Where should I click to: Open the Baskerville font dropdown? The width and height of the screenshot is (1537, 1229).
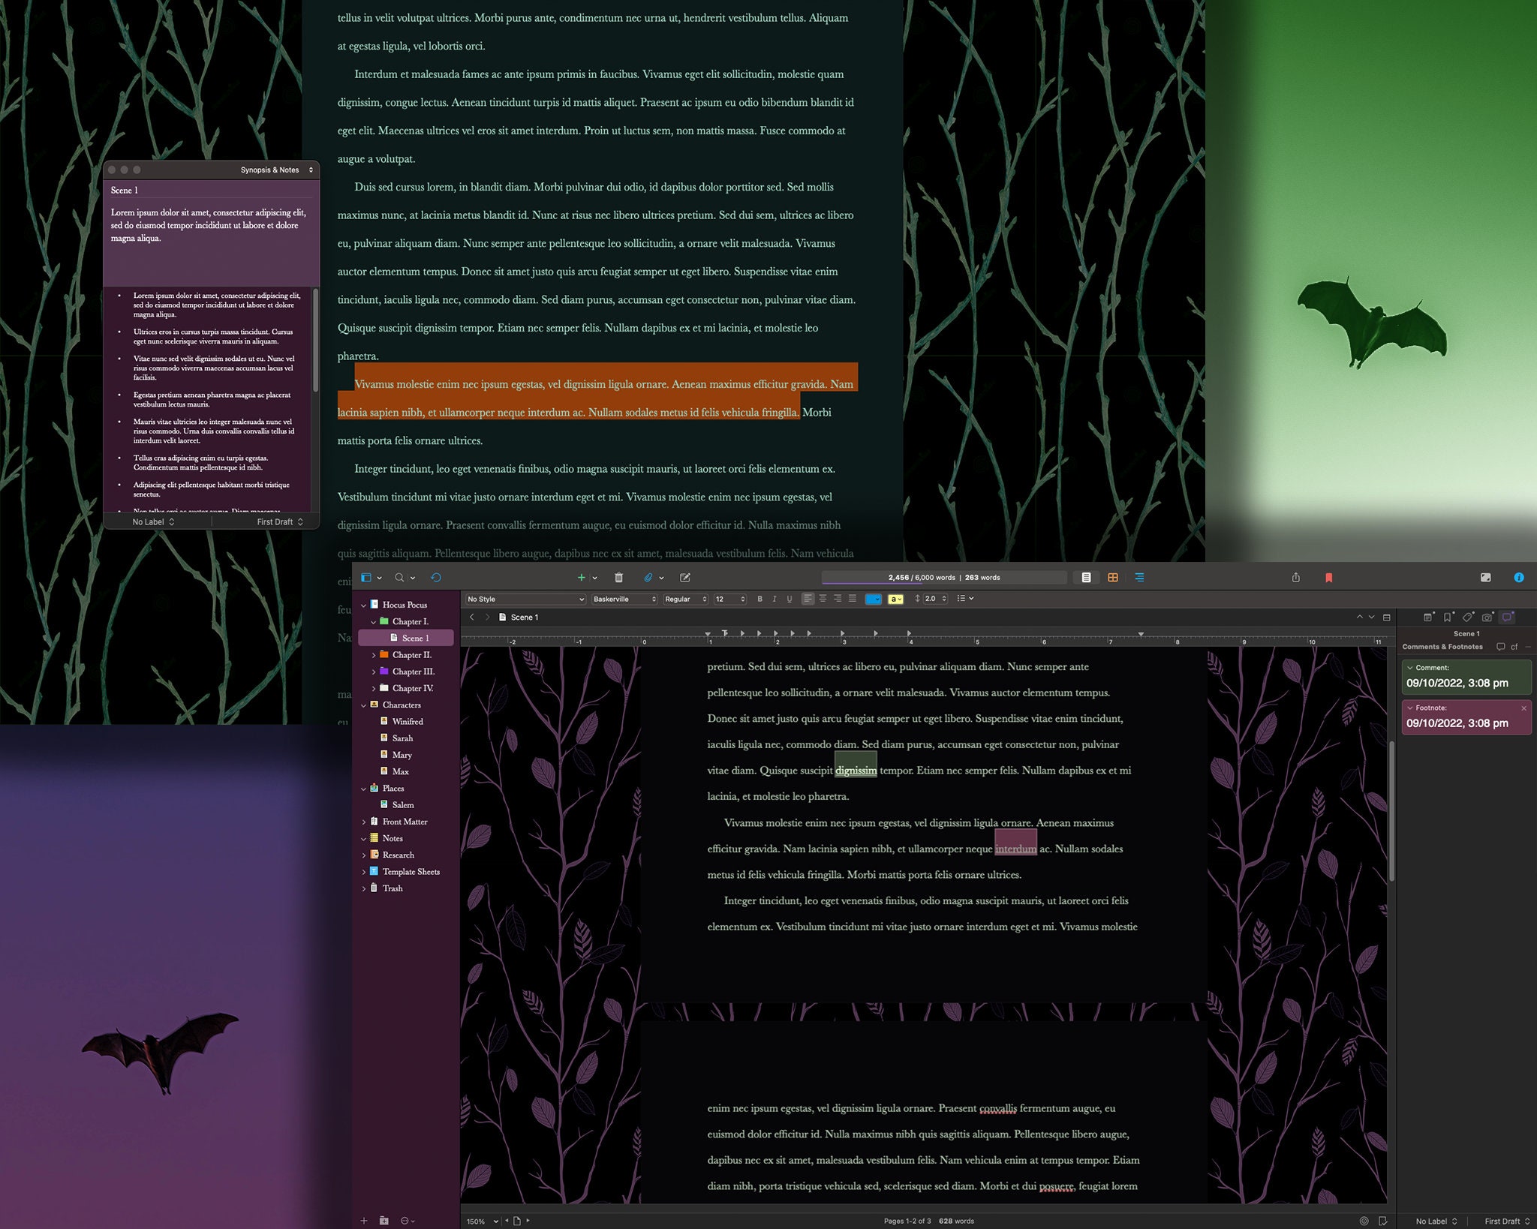624,599
